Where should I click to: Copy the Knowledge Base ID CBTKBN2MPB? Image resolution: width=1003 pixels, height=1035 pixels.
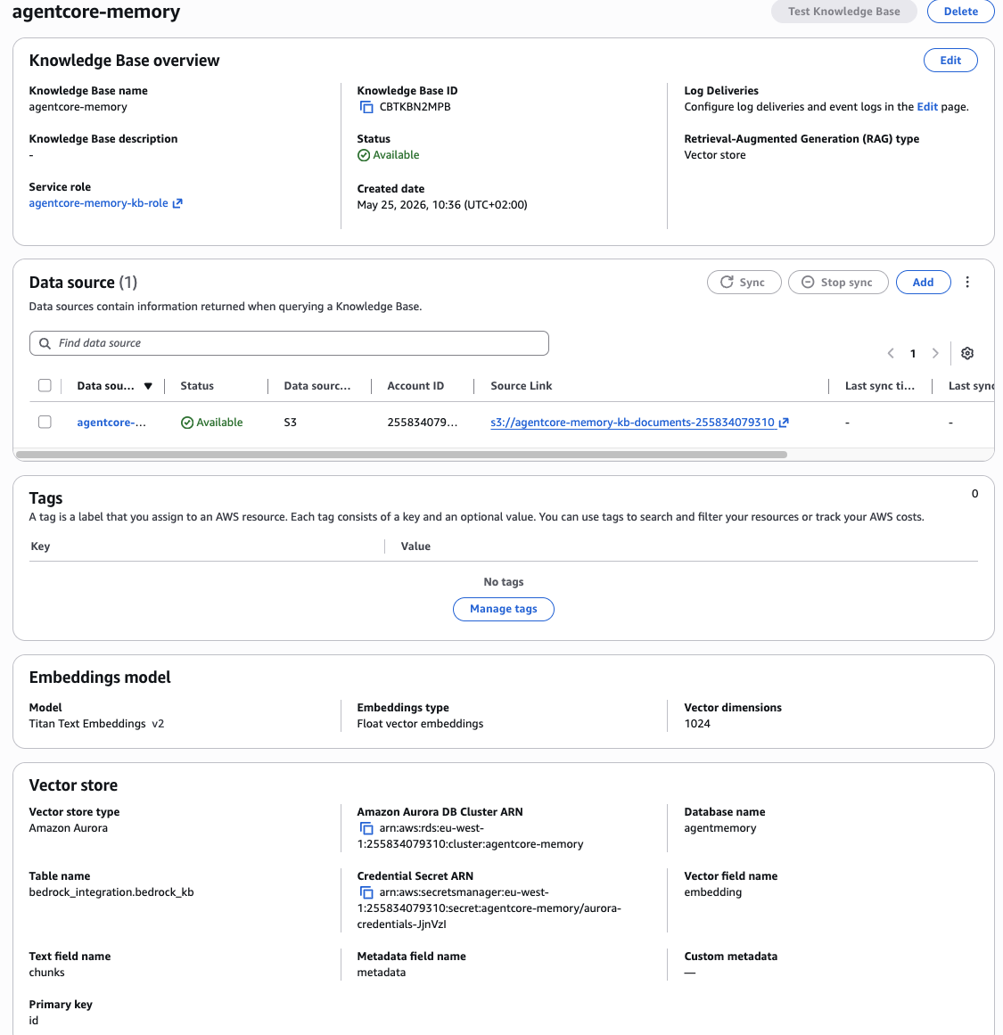(x=366, y=107)
